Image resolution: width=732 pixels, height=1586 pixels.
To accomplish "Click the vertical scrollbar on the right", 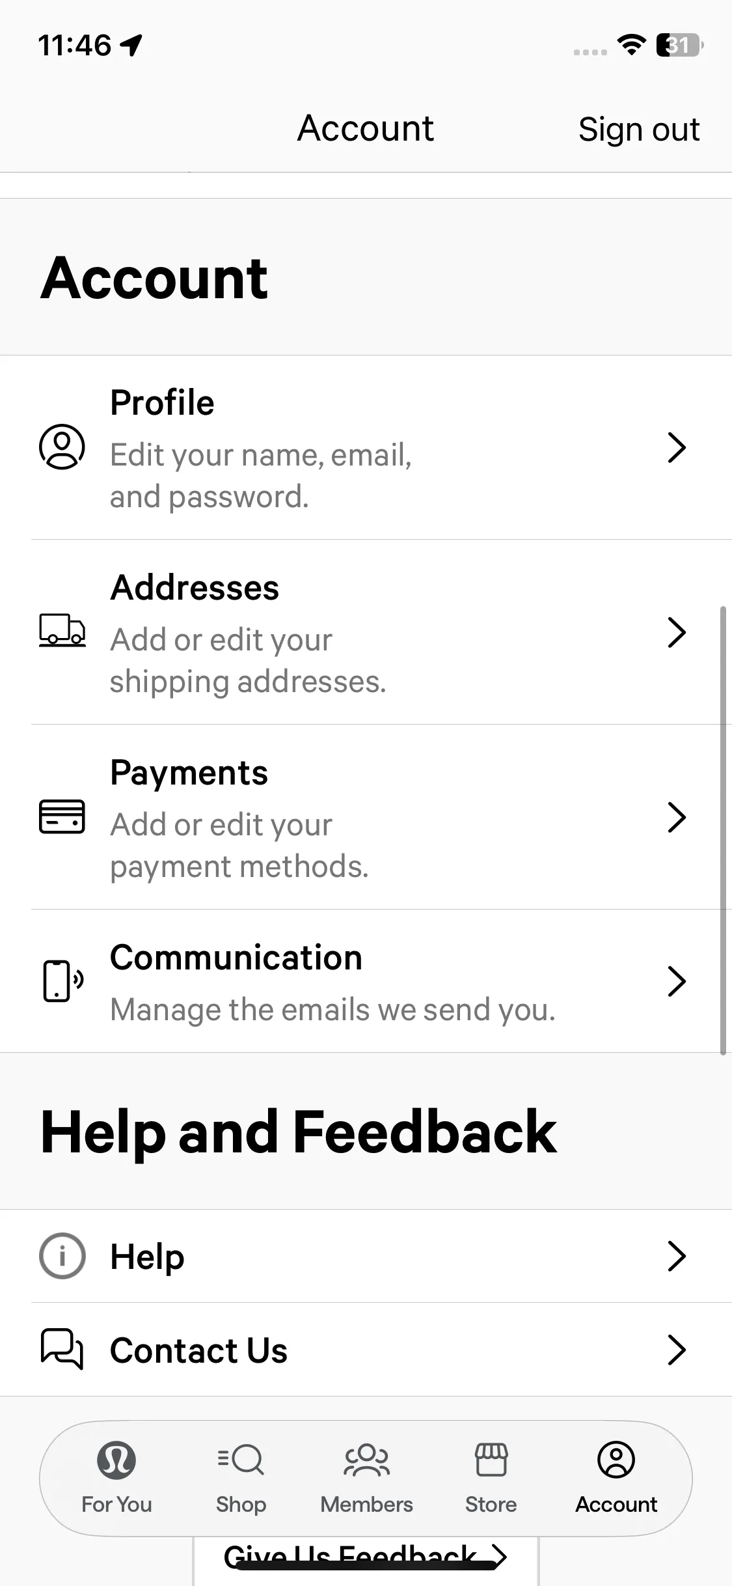I will pyautogui.click(x=723, y=830).
